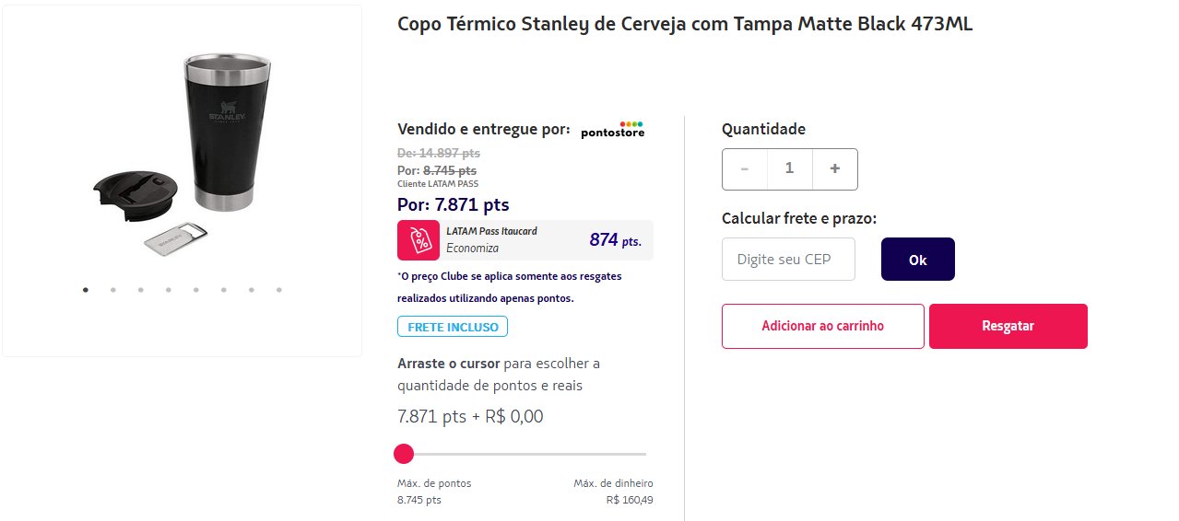Click the points and cash slider handle
Viewport: 1179px width, 521px height.
tap(404, 454)
